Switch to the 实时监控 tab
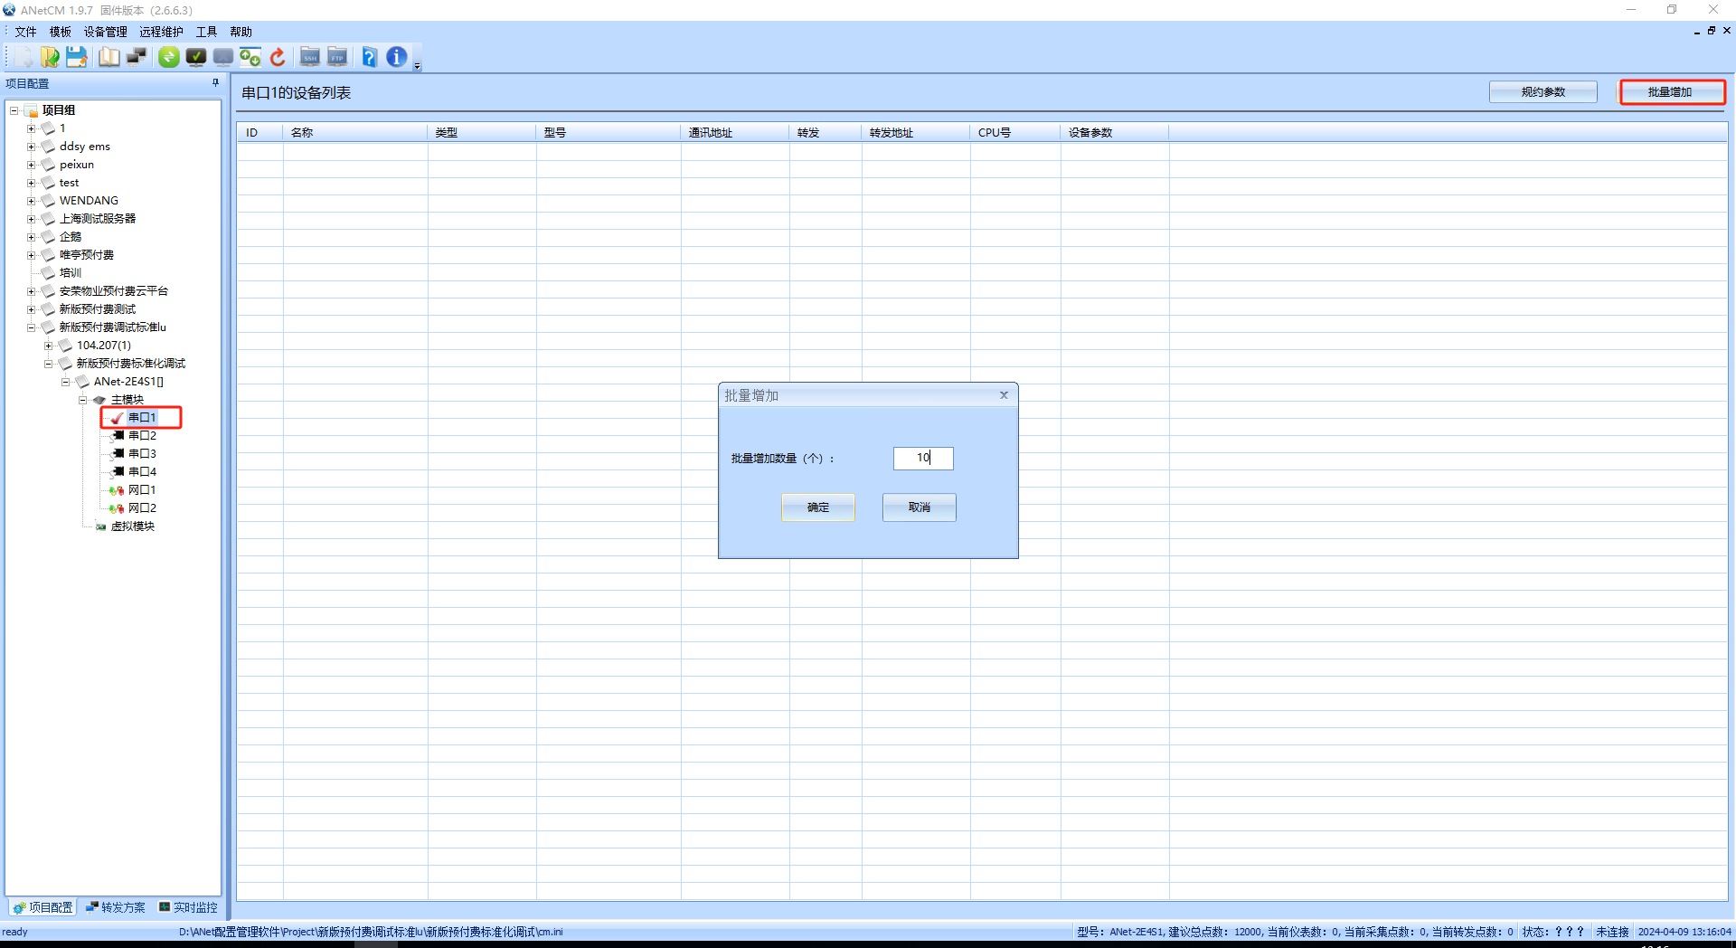Image resolution: width=1736 pixels, height=948 pixels. (x=188, y=907)
